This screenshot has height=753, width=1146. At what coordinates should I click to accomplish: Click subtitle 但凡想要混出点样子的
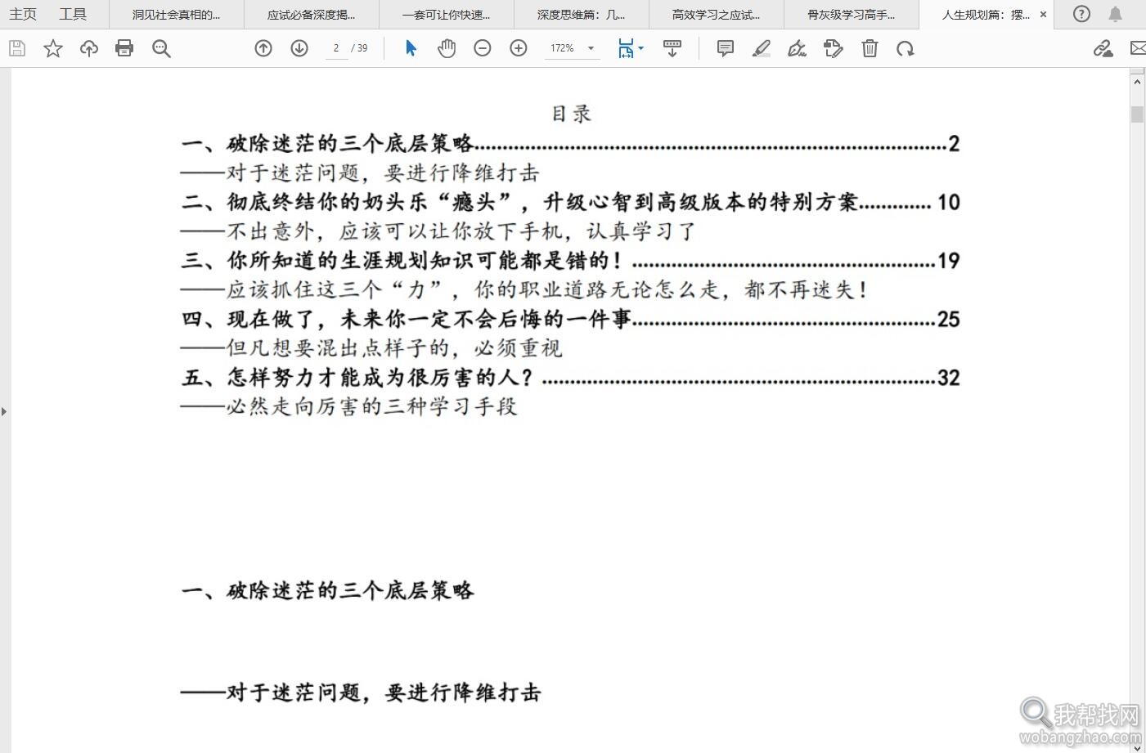pos(371,348)
